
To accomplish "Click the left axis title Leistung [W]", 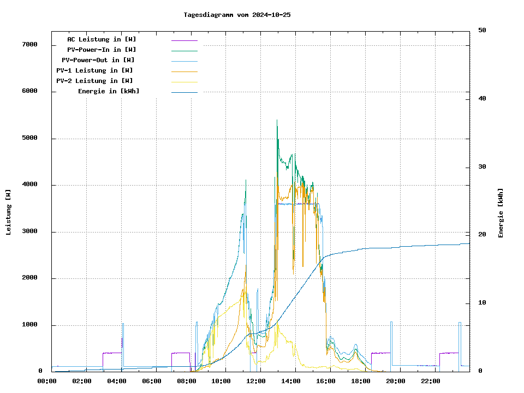I will pyautogui.click(x=9, y=212).
